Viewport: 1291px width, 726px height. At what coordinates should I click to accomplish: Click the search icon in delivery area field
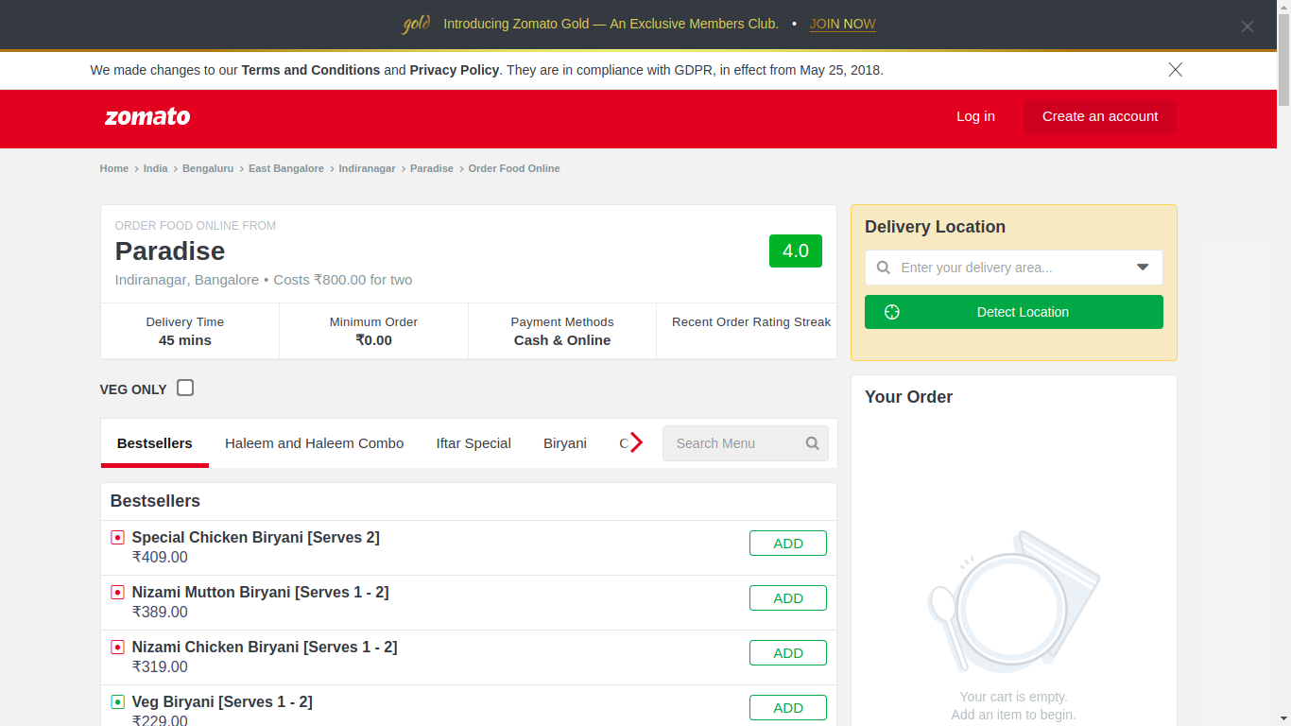[x=884, y=268]
